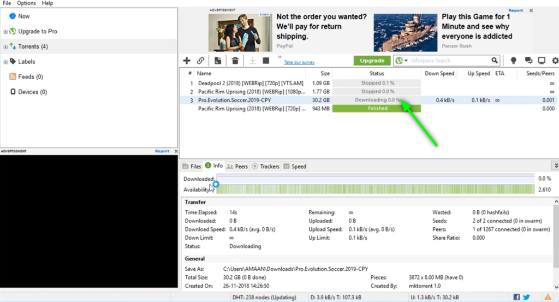559x302 pixels.
Task: Click the blue Now icon in sidebar
Action: pyautogui.click(x=13, y=16)
